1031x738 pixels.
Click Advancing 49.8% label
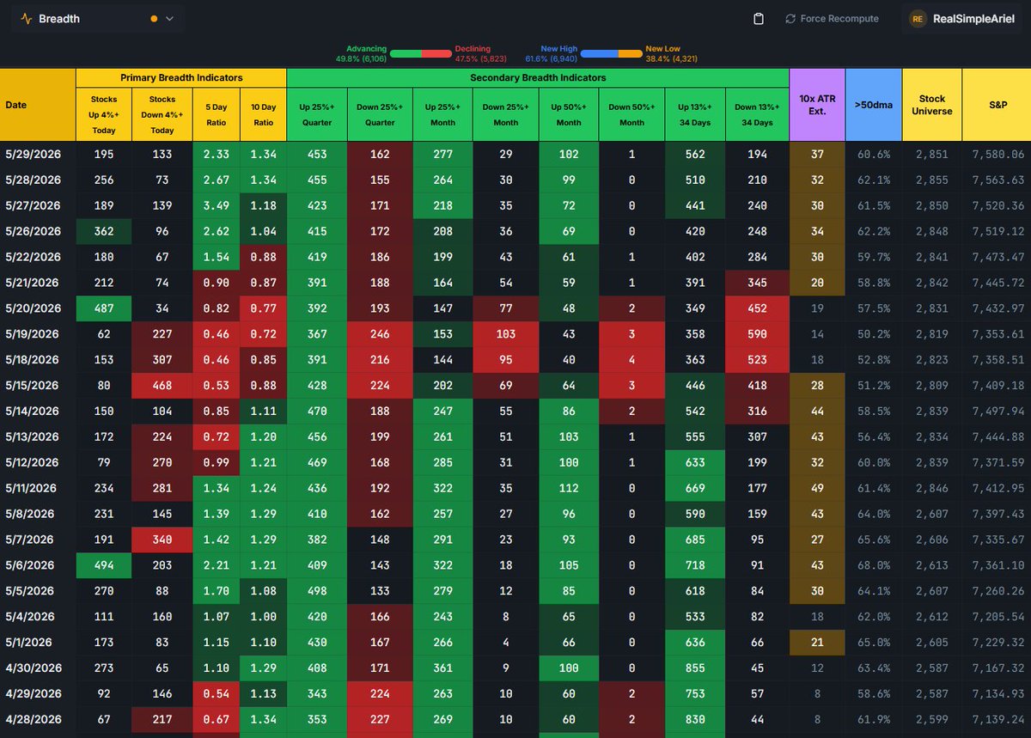361,54
